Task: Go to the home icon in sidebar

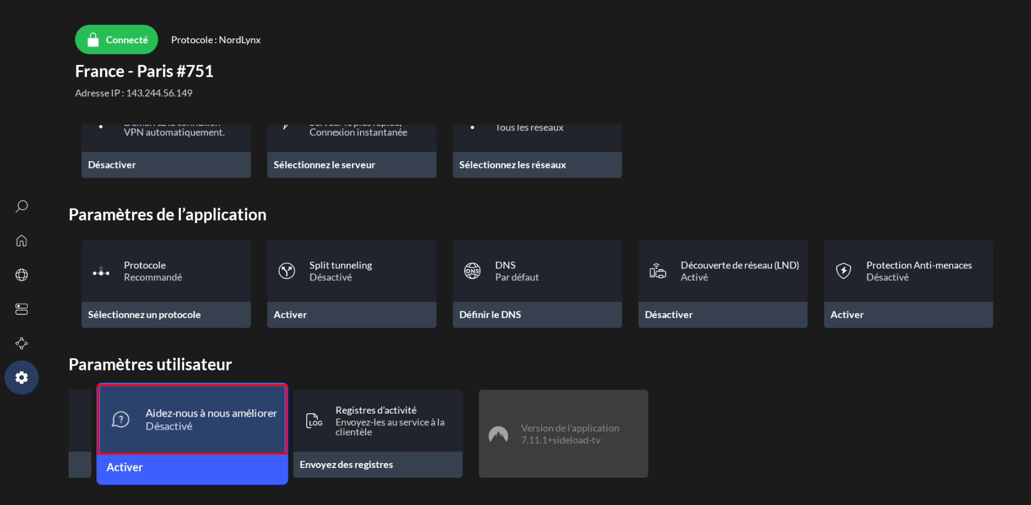Action: pyautogui.click(x=22, y=241)
